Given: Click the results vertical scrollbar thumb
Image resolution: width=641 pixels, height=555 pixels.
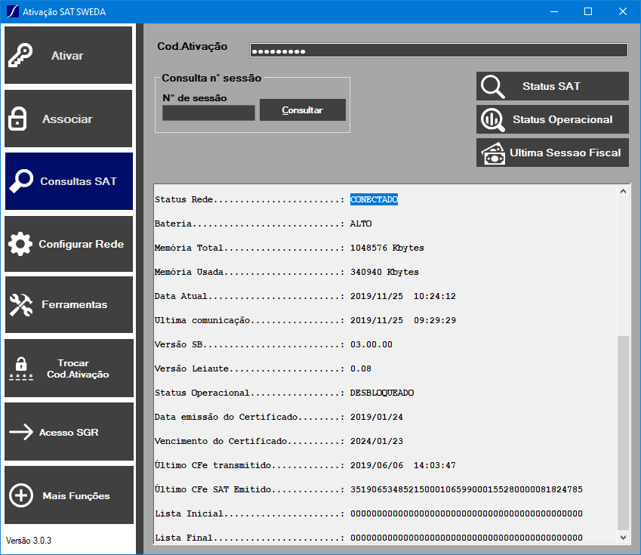Looking at the screenshot, I should coord(623,433).
